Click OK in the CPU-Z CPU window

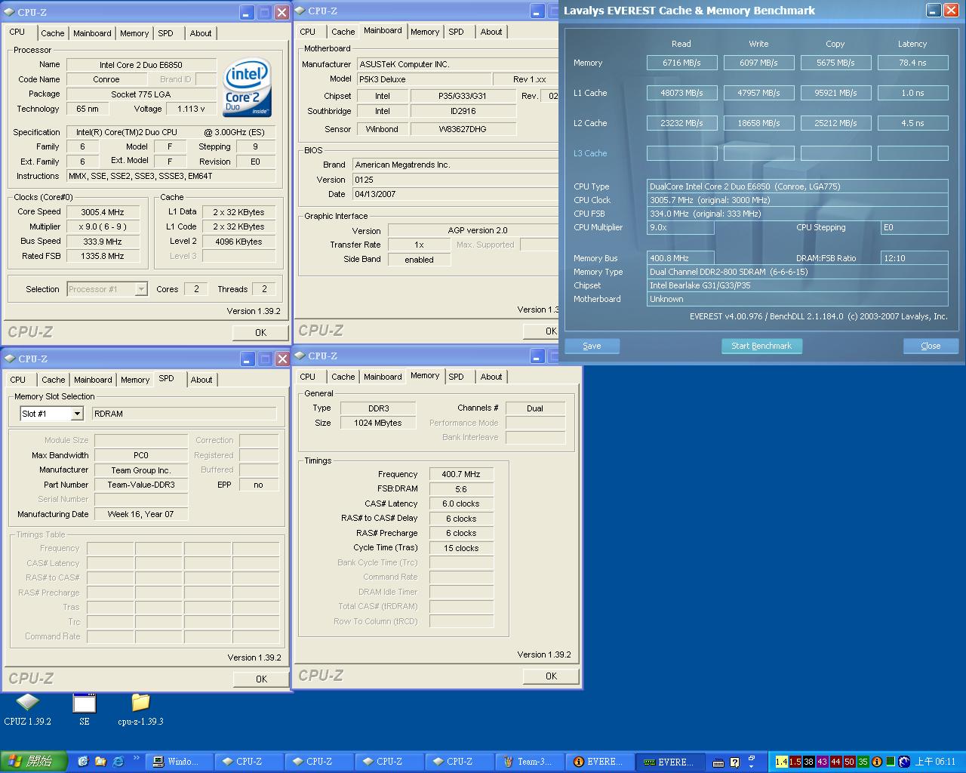point(260,332)
